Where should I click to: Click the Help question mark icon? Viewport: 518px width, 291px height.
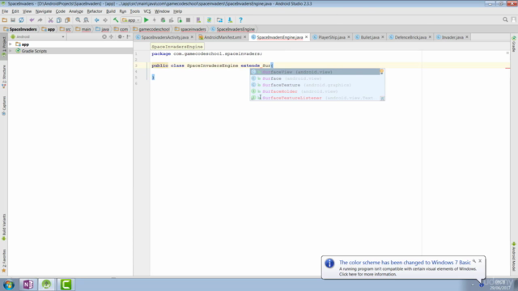pos(240,20)
